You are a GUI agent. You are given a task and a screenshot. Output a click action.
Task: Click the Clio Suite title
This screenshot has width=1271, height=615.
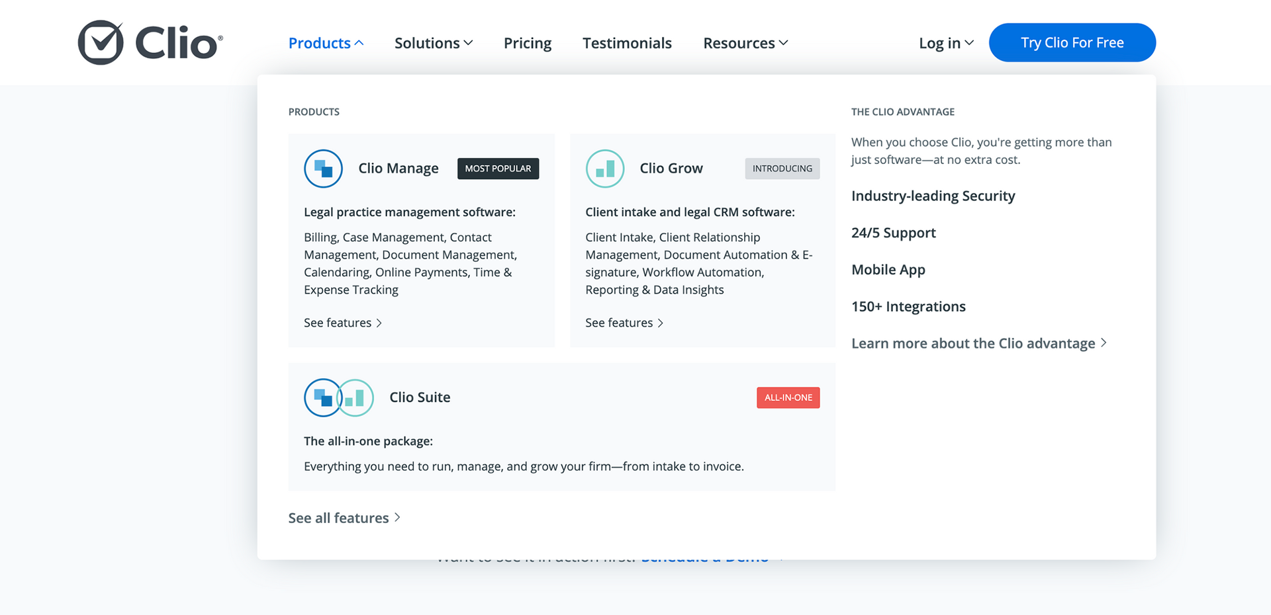click(420, 397)
